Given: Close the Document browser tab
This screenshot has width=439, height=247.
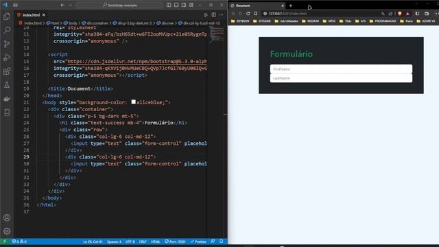Looking at the screenshot, I should click(283, 5).
